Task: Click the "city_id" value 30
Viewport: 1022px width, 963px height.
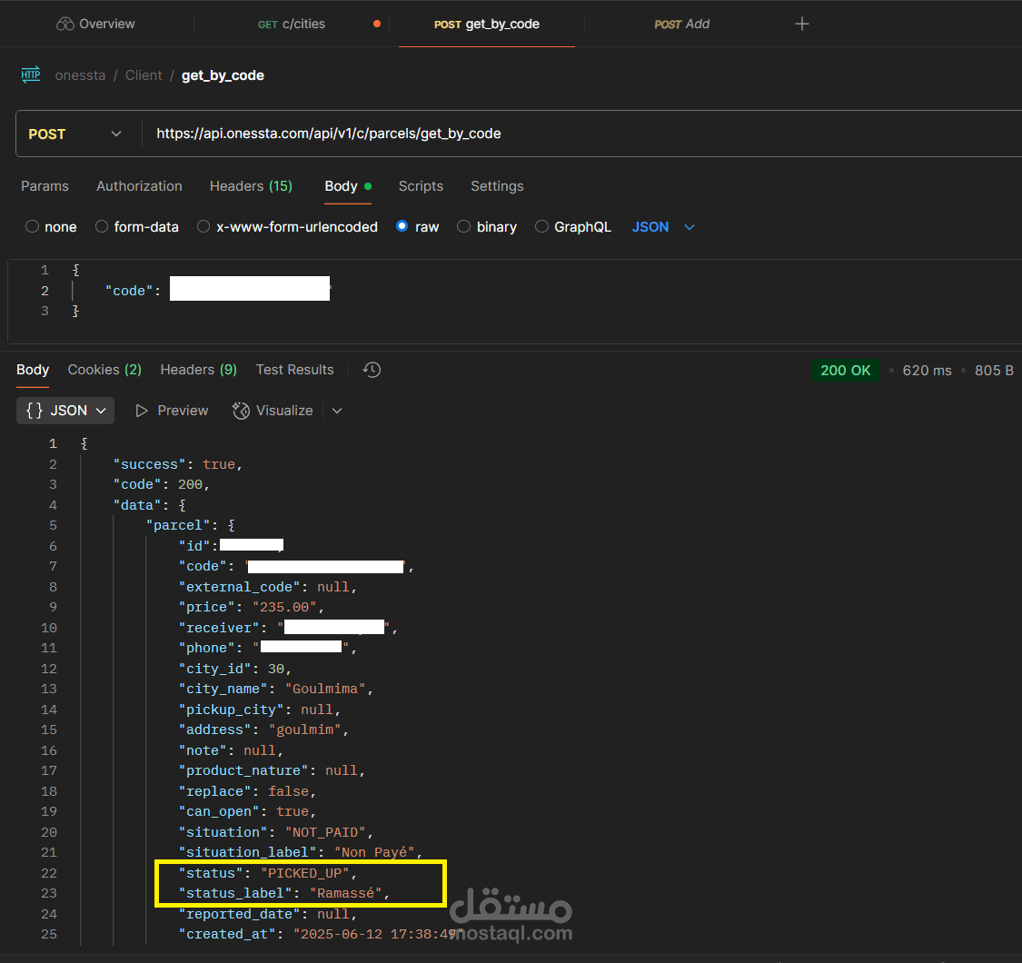Action: click(x=275, y=669)
